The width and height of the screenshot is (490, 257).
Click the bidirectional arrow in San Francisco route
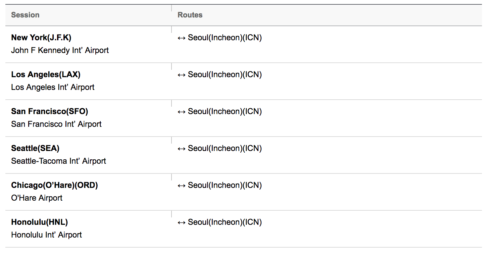(182, 112)
